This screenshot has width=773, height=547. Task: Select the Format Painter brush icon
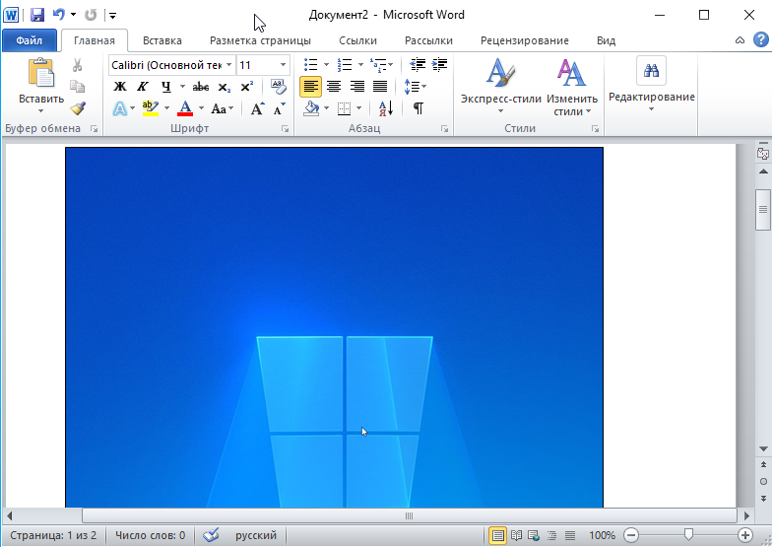[78, 108]
